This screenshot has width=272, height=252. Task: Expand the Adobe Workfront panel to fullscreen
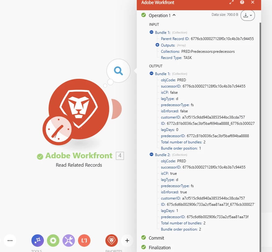pyautogui.click(x=231, y=2)
